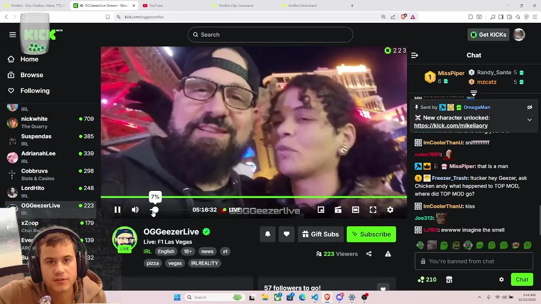The height and width of the screenshot is (304, 541).
Task: Select the news tag
Action: tap(207, 251)
